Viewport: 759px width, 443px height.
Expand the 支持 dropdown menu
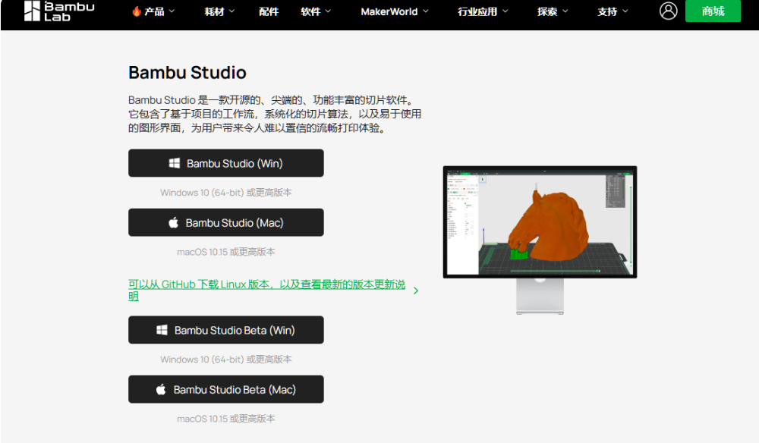pos(613,11)
